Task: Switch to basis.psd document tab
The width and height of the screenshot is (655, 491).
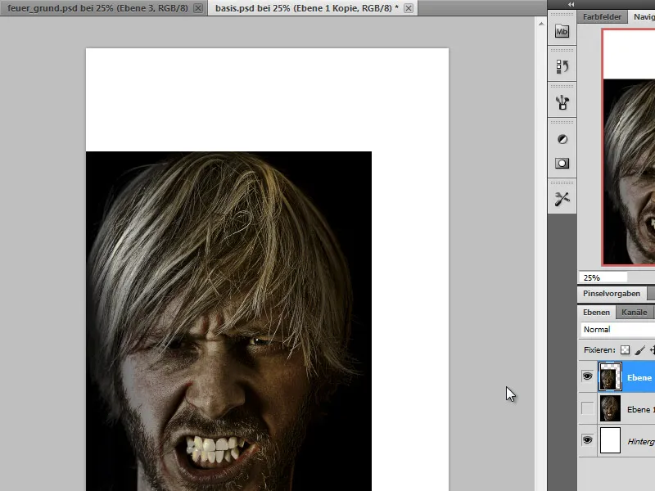Action: pos(306,8)
